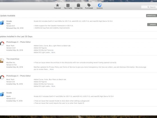The image size is (157, 118).
Task: Click 'Version 3.11.6' text
Action: pos(11,65)
